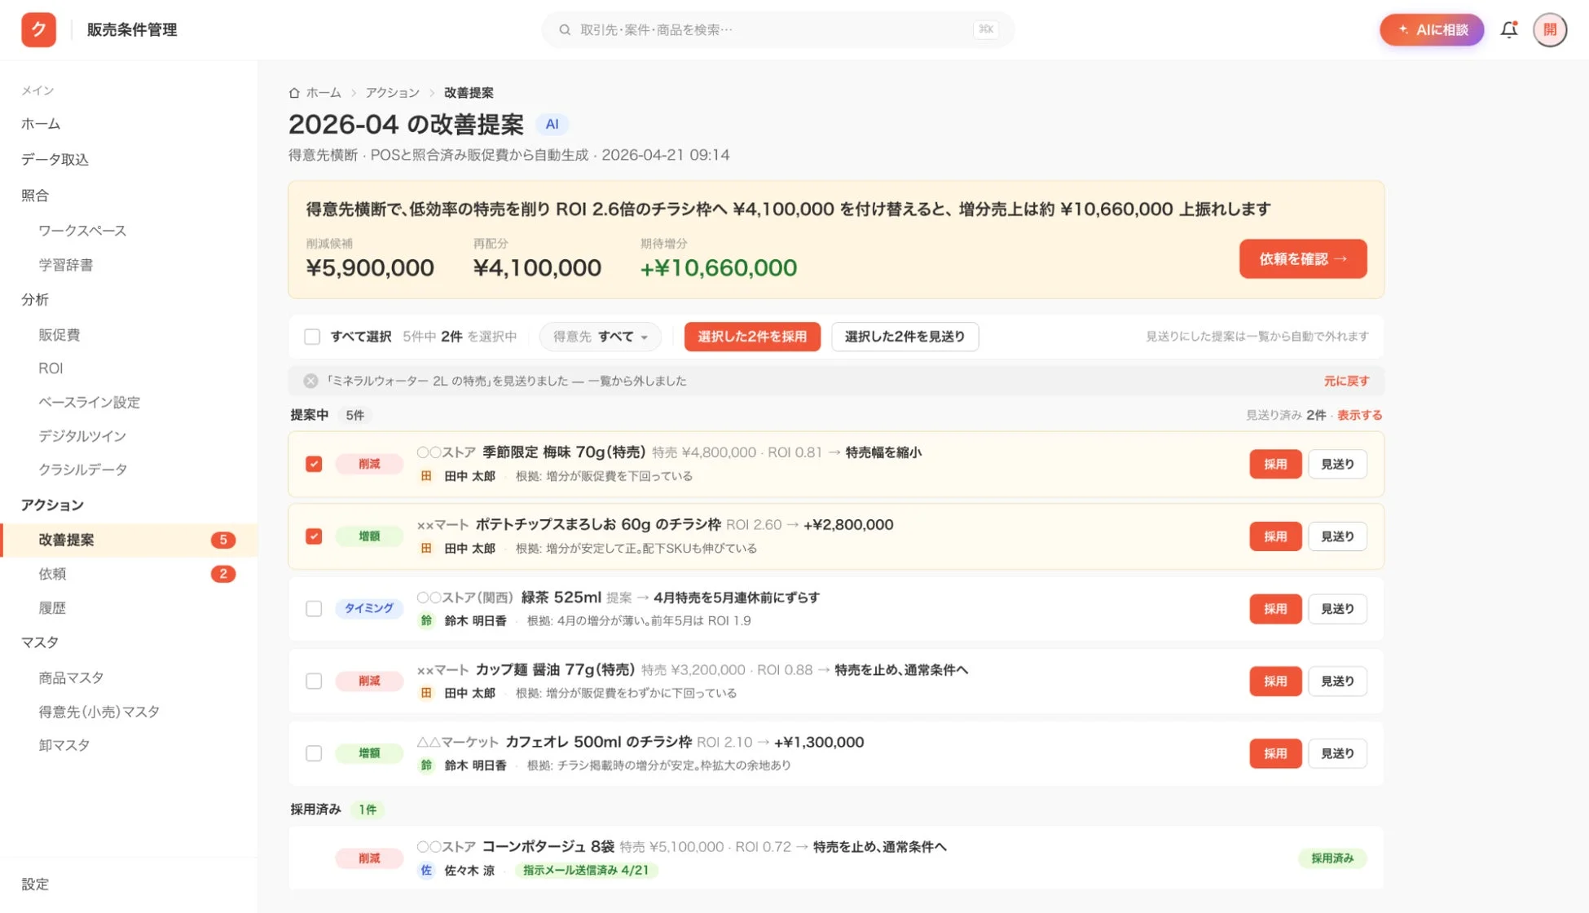Click the orange ク app logo
The height and width of the screenshot is (913, 1589).
pyautogui.click(x=38, y=30)
